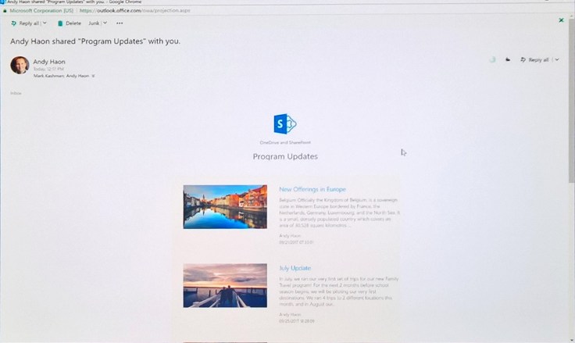Click the like thumbs-up icon
Image resolution: width=575 pixels, height=343 pixels.
click(x=508, y=59)
